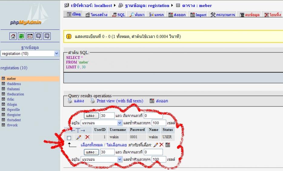Click the table icon beside tbregister
This screenshot has height=171, width=283.
[3, 115]
